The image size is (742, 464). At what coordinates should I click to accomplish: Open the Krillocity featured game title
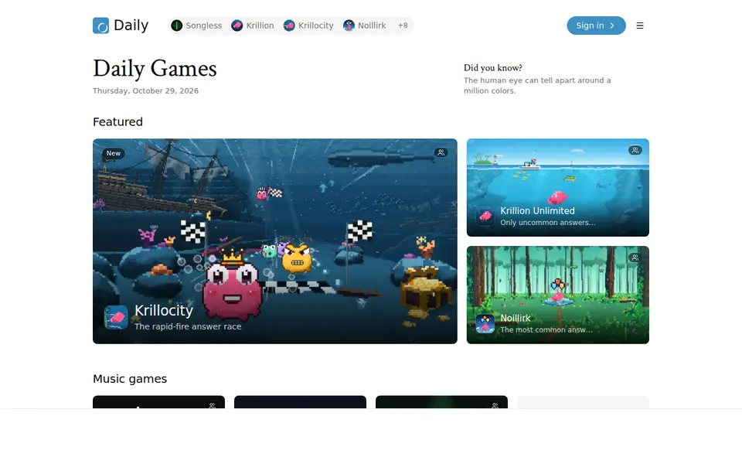[x=164, y=310]
